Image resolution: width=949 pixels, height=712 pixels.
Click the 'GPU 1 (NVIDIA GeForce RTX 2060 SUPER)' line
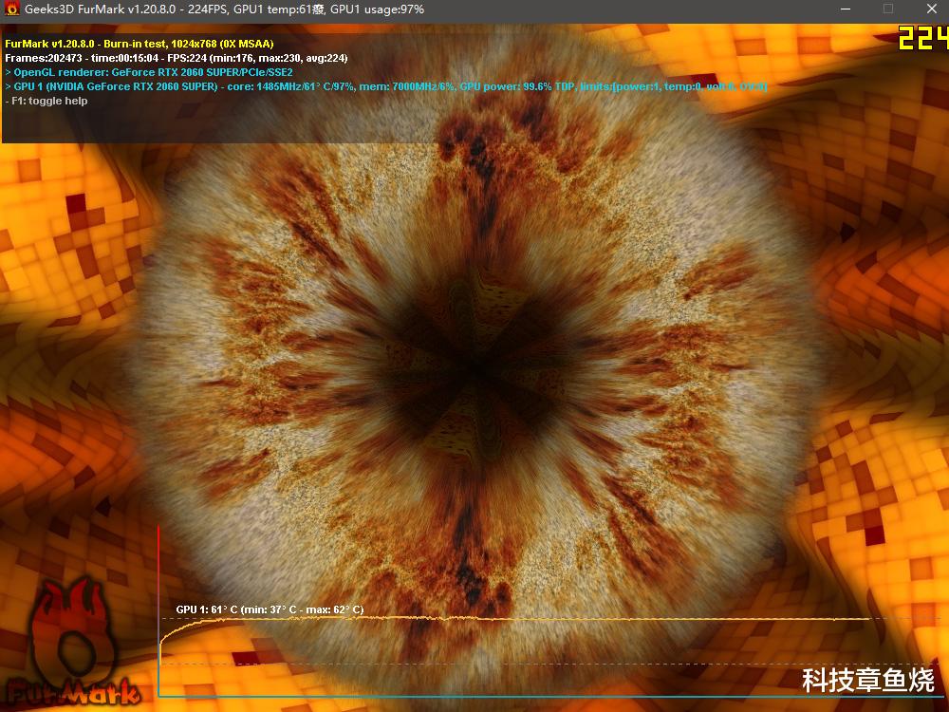tap(386, 86)
